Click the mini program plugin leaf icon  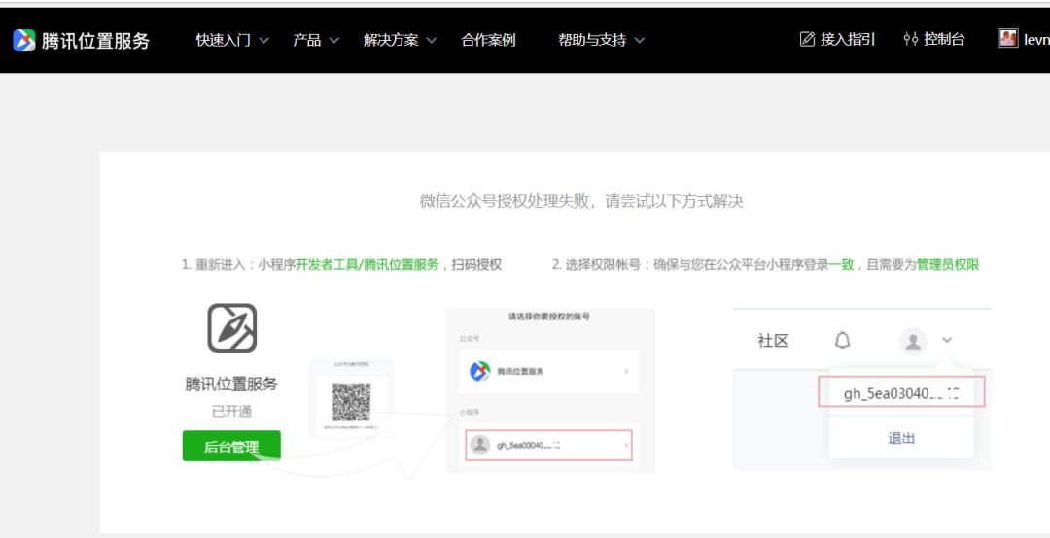pyautogui.click(x=231, y=328)
